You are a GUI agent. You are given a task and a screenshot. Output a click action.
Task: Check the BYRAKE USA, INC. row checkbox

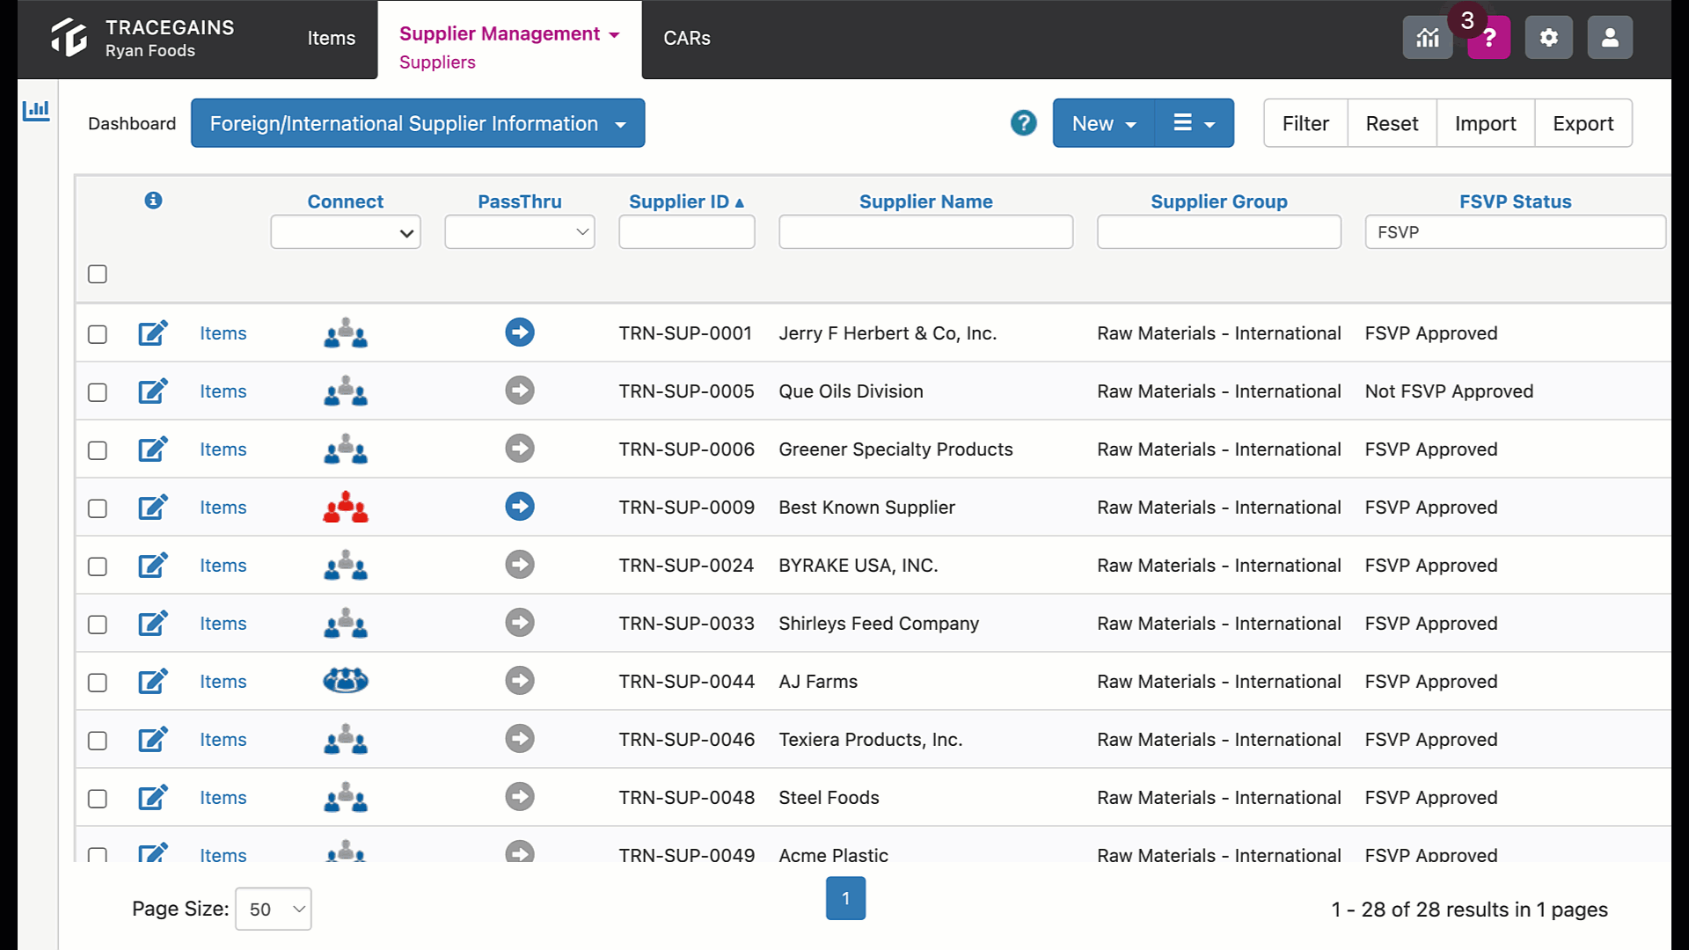pyautogui.click(x=98, y=566)
